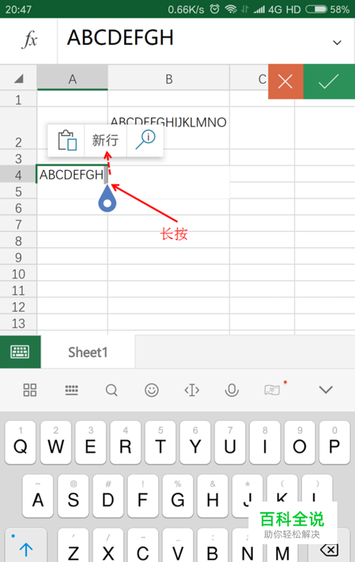Tap the Y key
This screenshot has width=355, height=562.
point(195,442)
